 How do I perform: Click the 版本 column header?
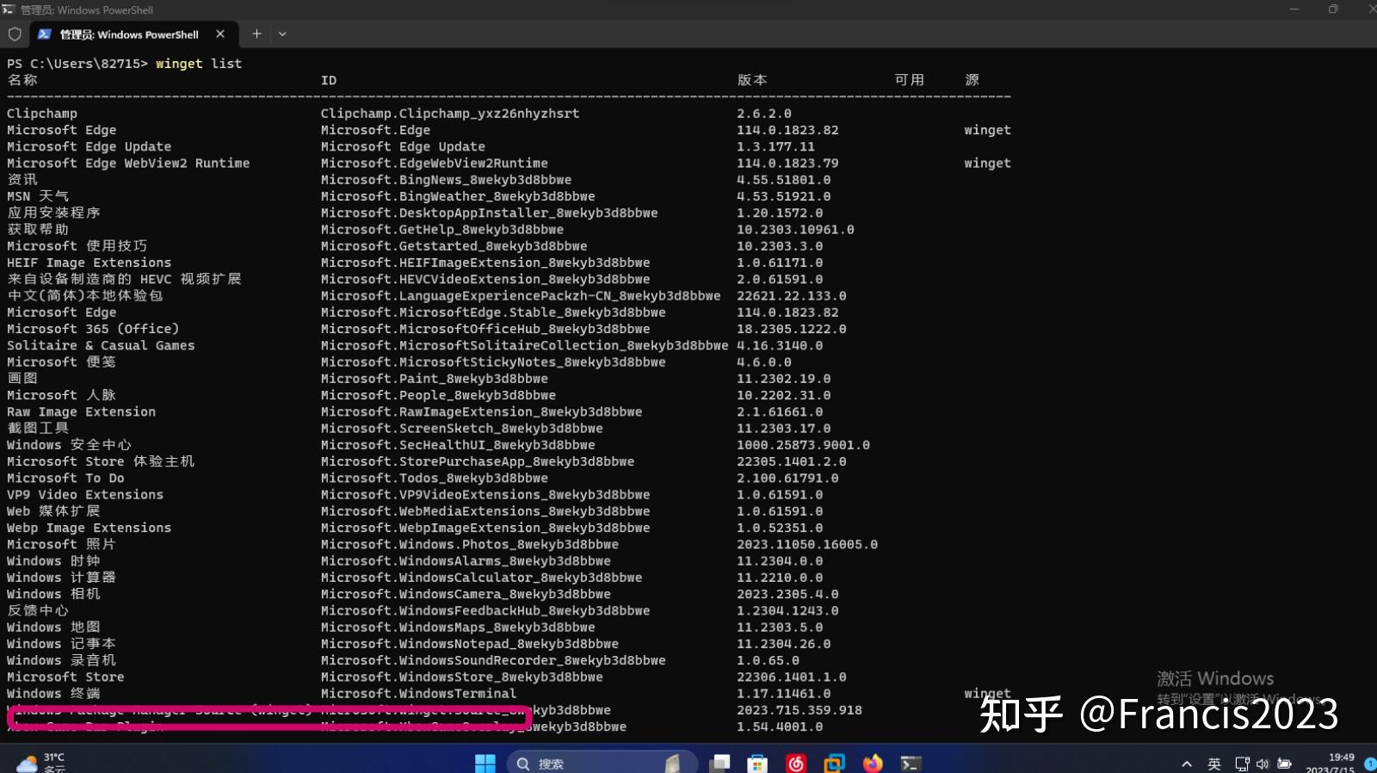tap(752, 80)
